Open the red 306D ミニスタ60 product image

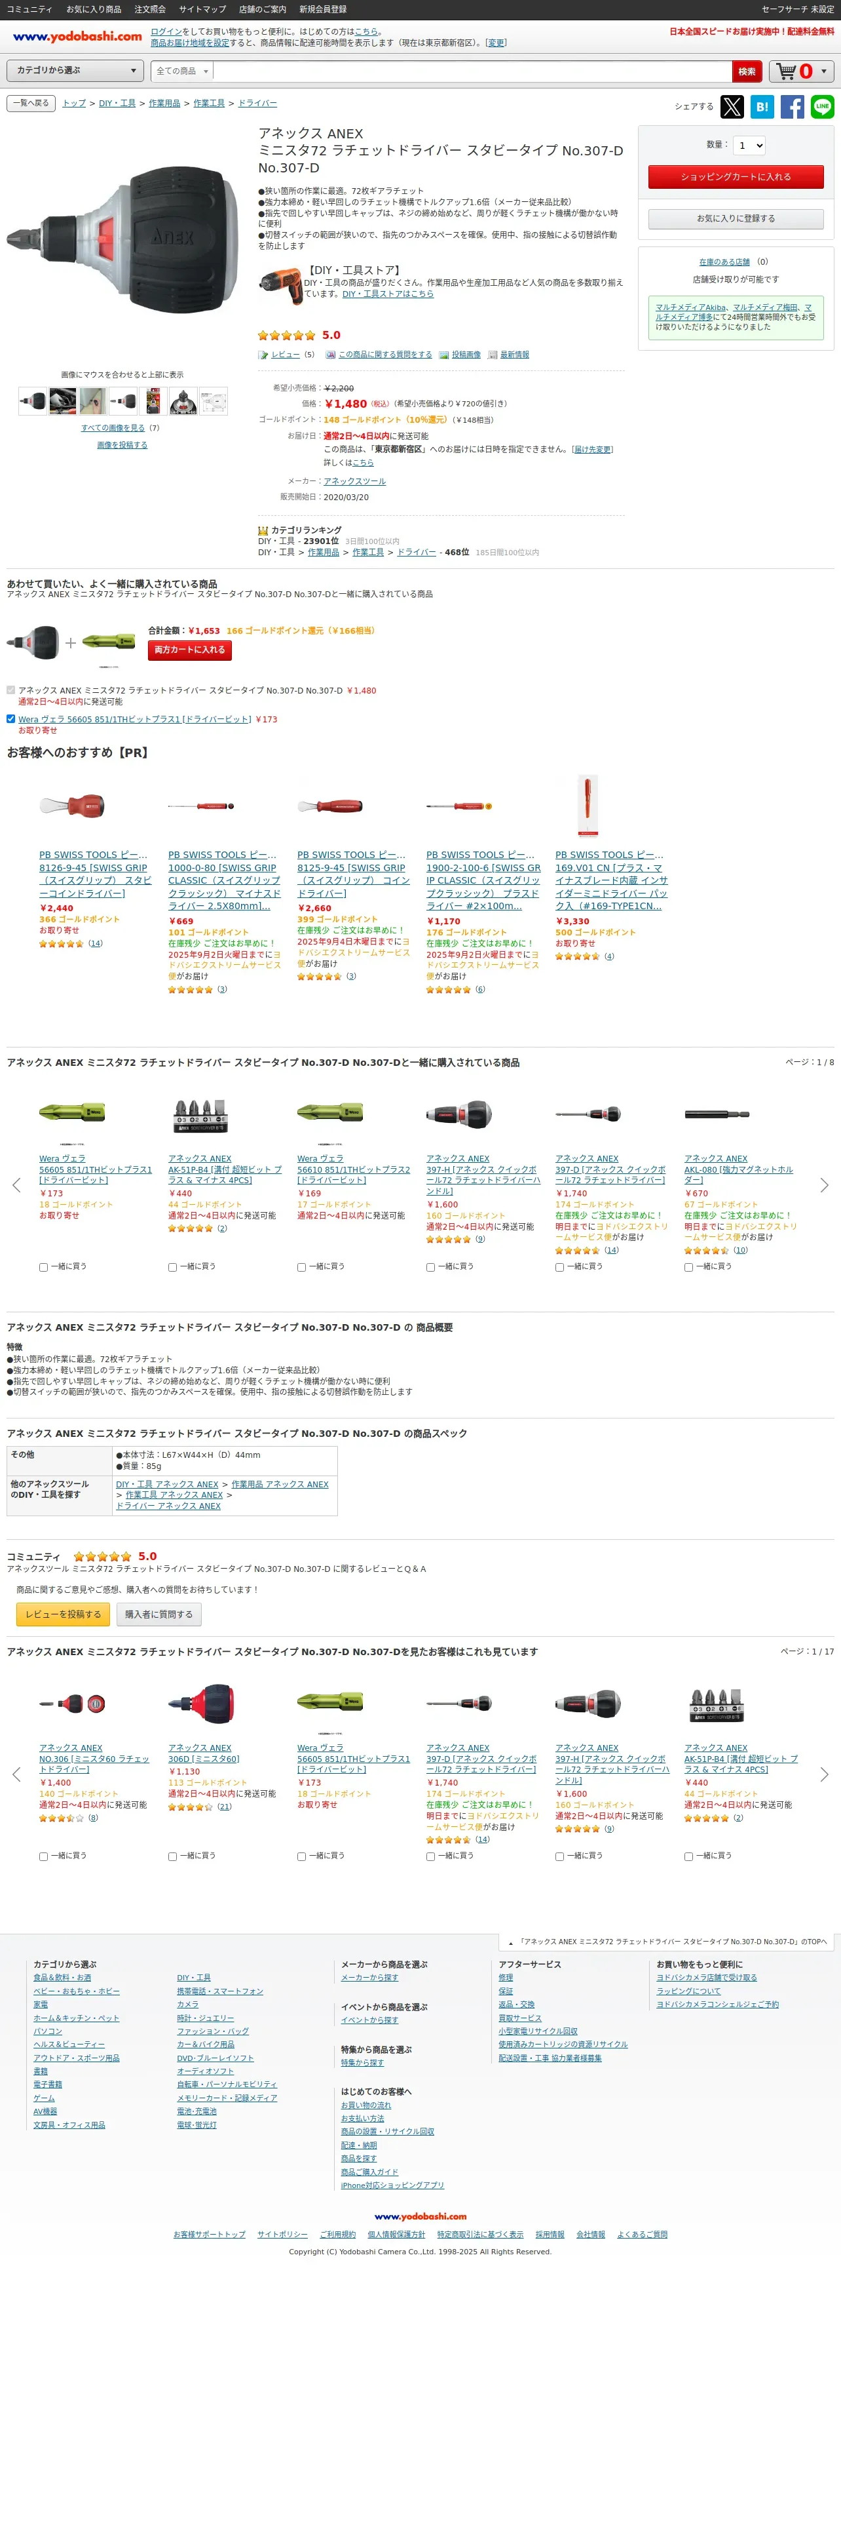(200, 1704)
